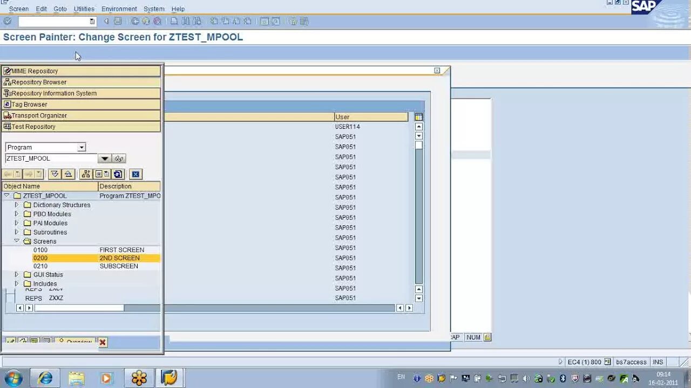This screenshot has height=388, width=691.
Task: Click the red Cancel icon in toolbar
Action: (x=157, y=21)
